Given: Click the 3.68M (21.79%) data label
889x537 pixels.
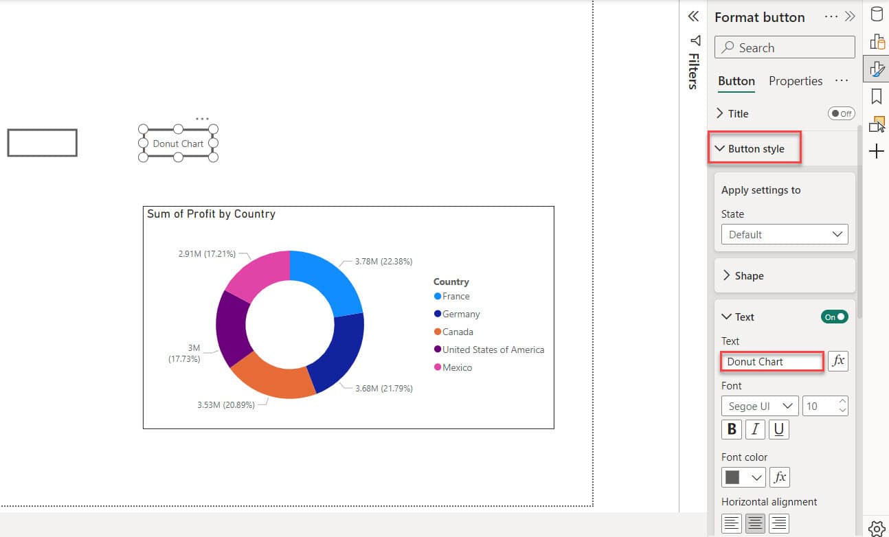Looking at the screenshot, I should (383, 389).
